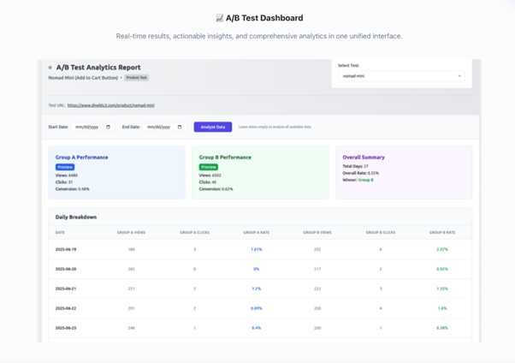Select the 2025-06-22 row date
This screenshot has height=363, width=515.
click(66, 308)
